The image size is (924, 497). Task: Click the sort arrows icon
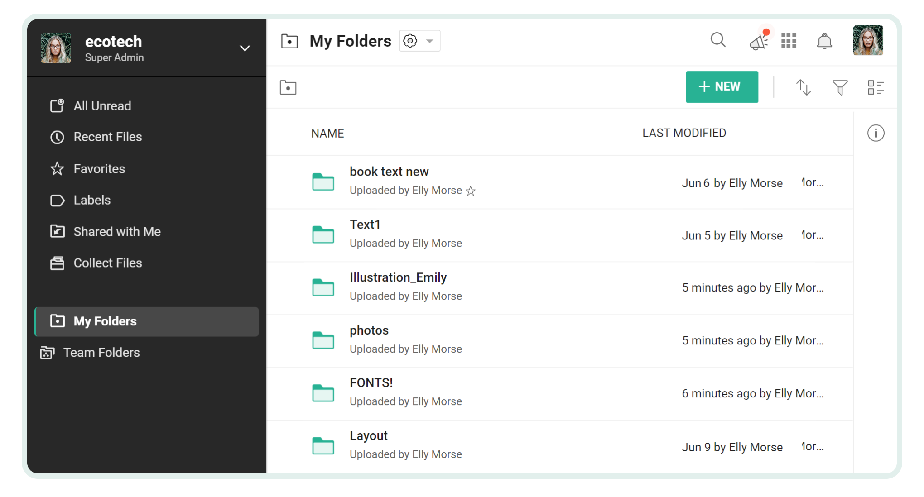804,87
